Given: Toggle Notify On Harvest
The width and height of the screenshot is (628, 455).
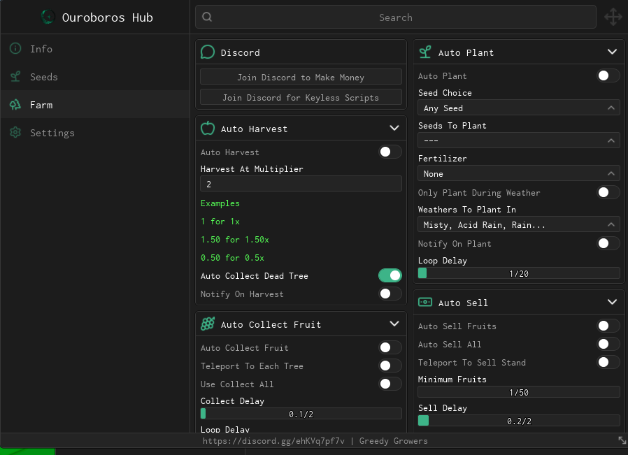Looking at the screenshot, I should [x=390, y=294].
